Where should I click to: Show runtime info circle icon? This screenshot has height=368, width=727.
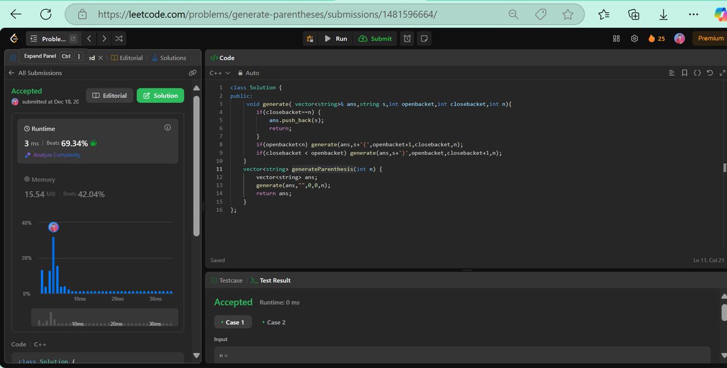pyautogui.click(x=168, y=128)
